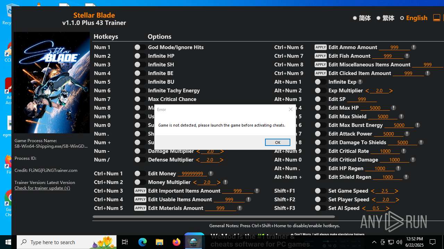The width and height of the screenshot is (444, 249).
Task: Click the info icon beside Edit Critical Rate
Action: coord(403,151)
